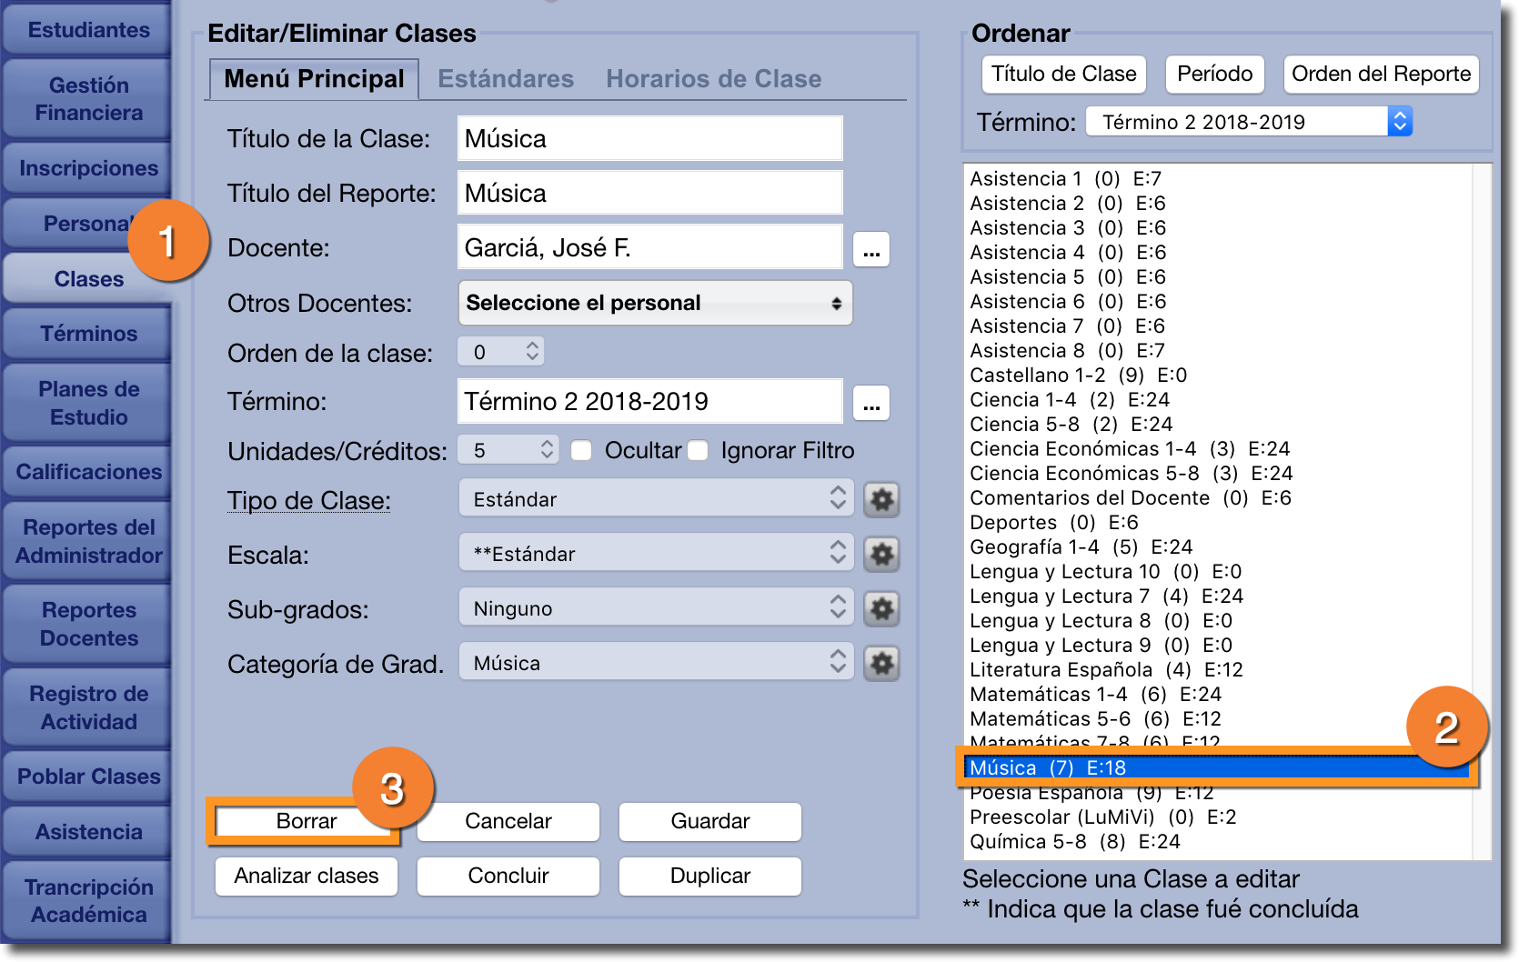Click the Título de la Clase field
The width and height of the screenshot is (1519, 962).
(x=649, y=139)
